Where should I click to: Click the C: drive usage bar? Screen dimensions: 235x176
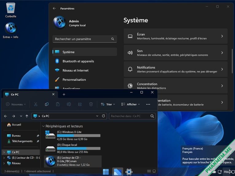[79, 136]
